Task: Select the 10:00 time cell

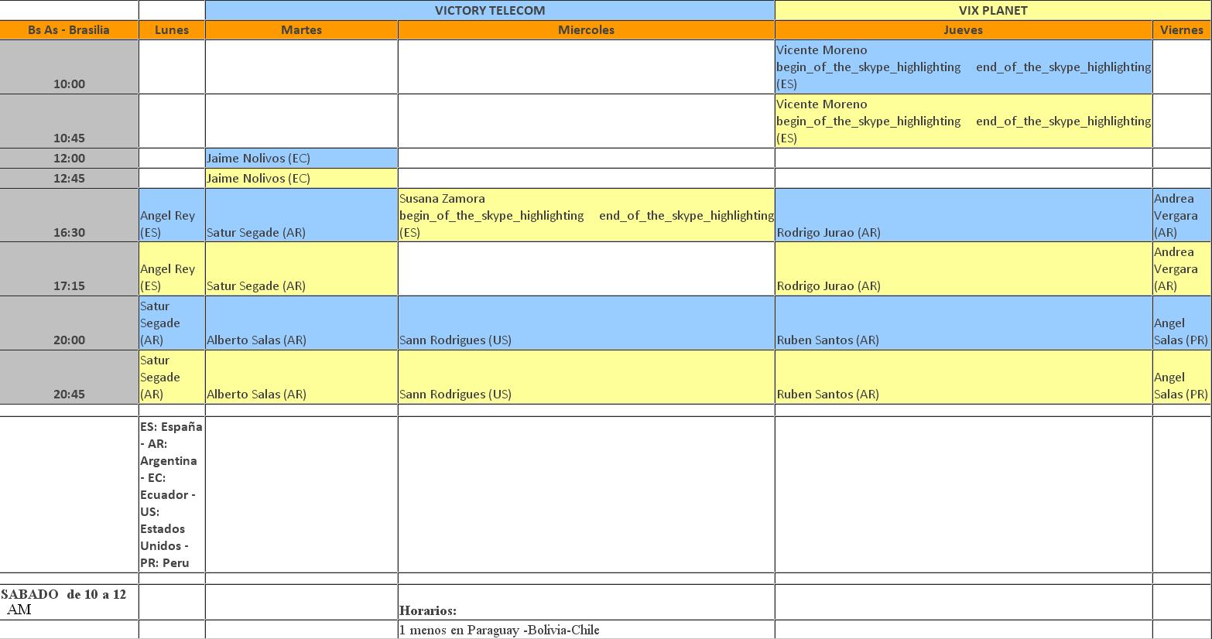Action: point(69,67)
